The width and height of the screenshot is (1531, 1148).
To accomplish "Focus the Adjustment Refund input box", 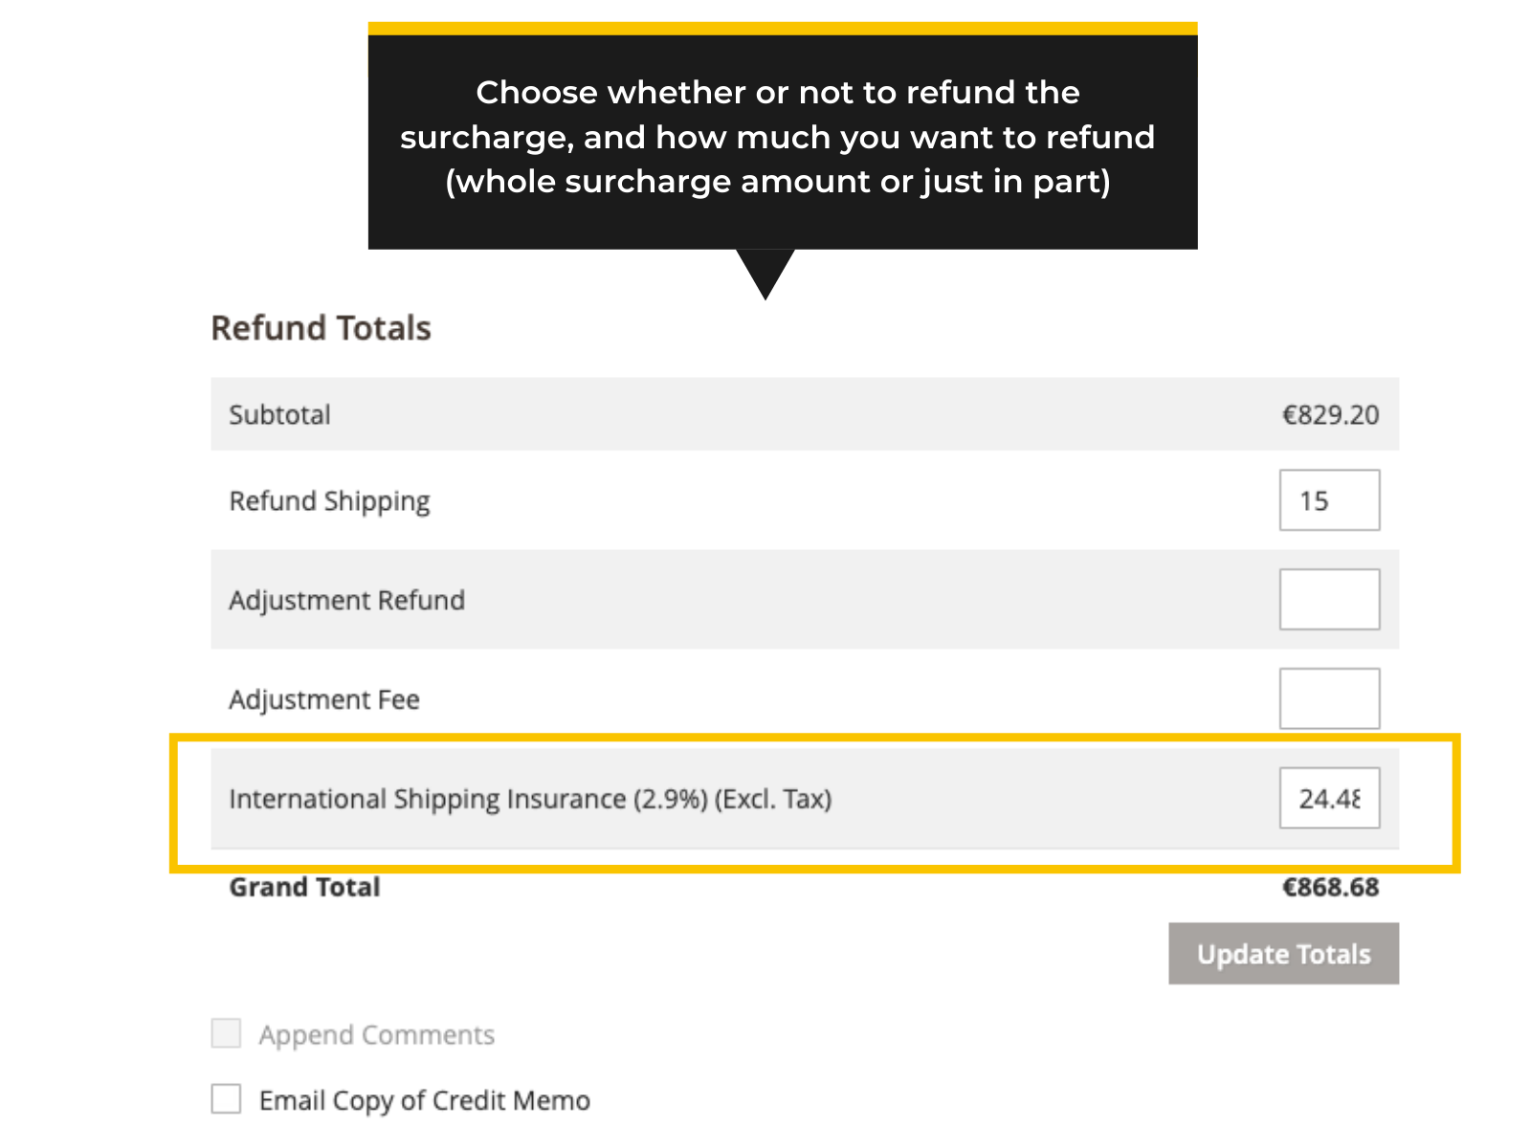I will point(1328,600).
